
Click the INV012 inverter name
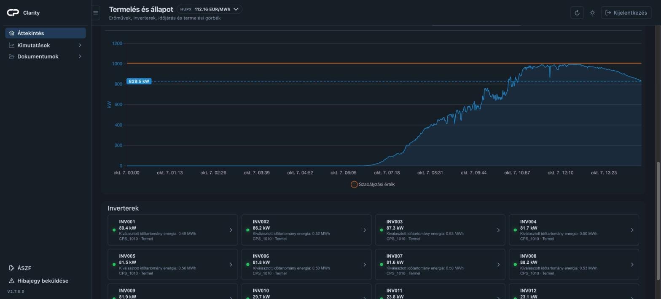(528, 291)
